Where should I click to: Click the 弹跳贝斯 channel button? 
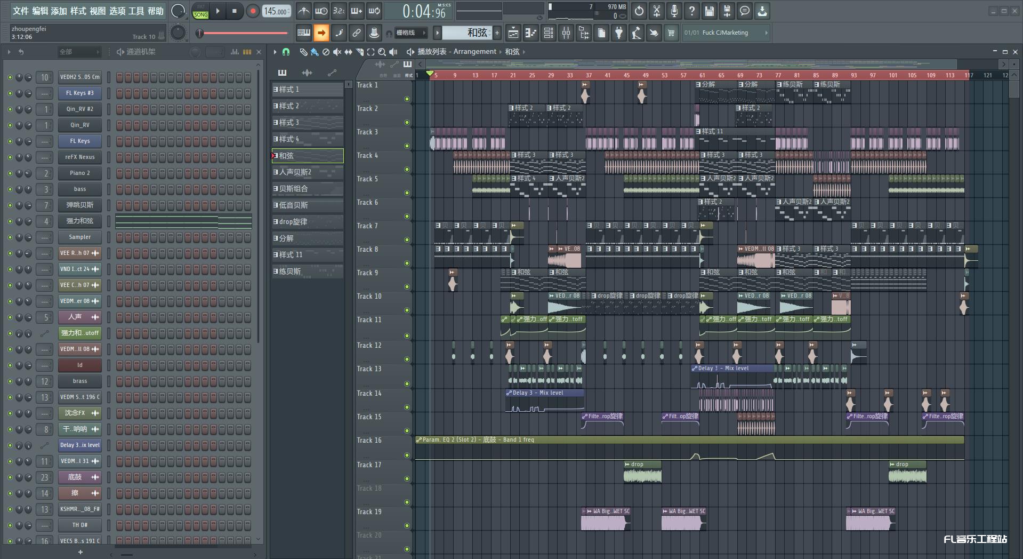coord(80,205)
